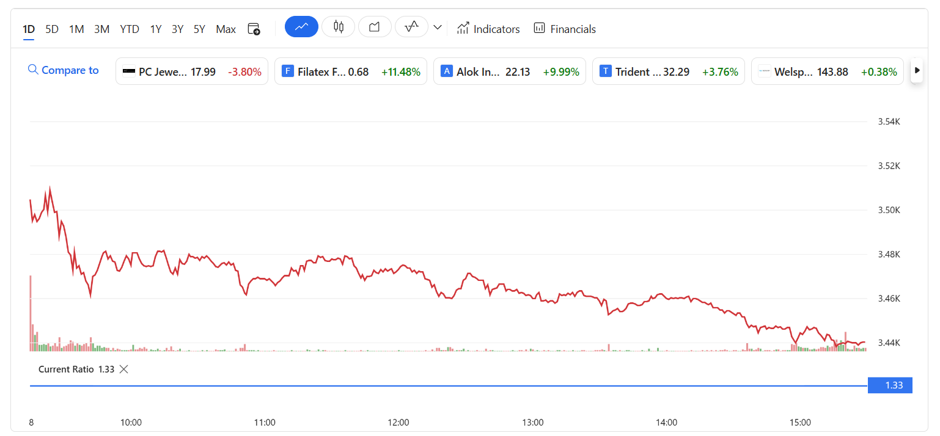Switch to the 1M time range

coord(76,29)
